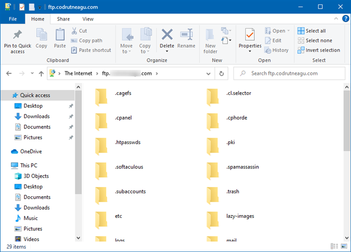351x252 pixels.
Task: Expand Properties dropdown arrow
Action: pyautogui.click(x=250, y=51)
